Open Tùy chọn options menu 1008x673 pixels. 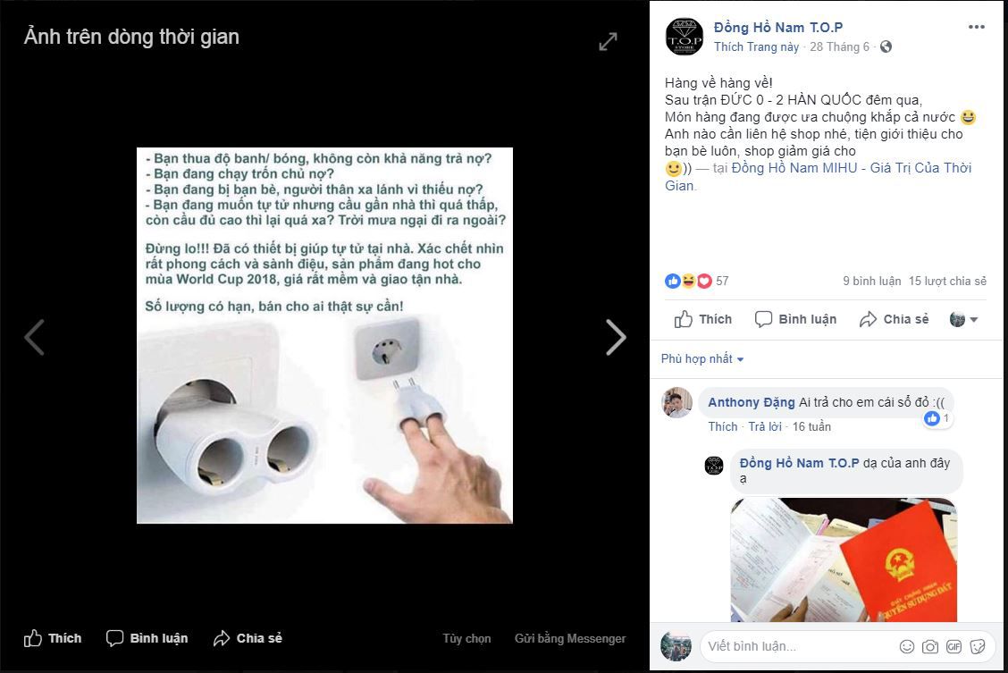[466, 638]
